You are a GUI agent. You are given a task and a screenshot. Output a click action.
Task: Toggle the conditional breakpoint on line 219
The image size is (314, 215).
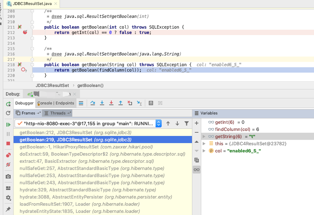pyautogui.click(x=24, y=70)
